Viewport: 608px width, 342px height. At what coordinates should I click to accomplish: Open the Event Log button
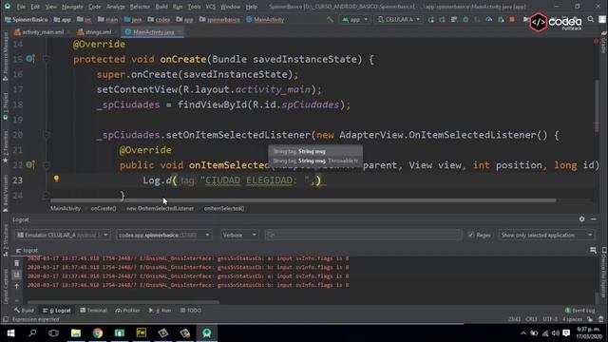pyautogui.click(x=579, y=311)
